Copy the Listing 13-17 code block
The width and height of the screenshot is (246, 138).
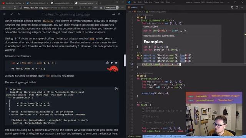point(108,63)
